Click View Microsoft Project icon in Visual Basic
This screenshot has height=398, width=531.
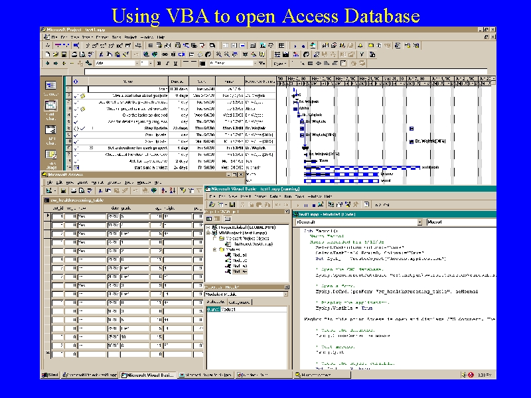pyautogui.click(x=212, y=204)
